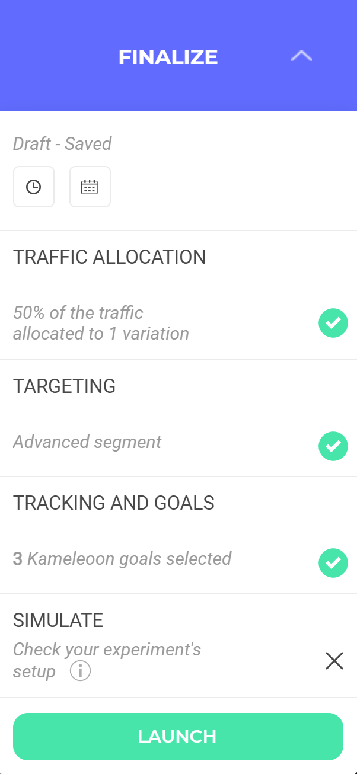Click the clock history icon
Image resolution: width=357 pixels, height=774 pixels.
tap(34, 187)
